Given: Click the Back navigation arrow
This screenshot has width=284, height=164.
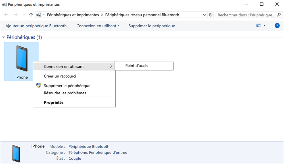Looking at the screenshot, I should pos(6,15).
